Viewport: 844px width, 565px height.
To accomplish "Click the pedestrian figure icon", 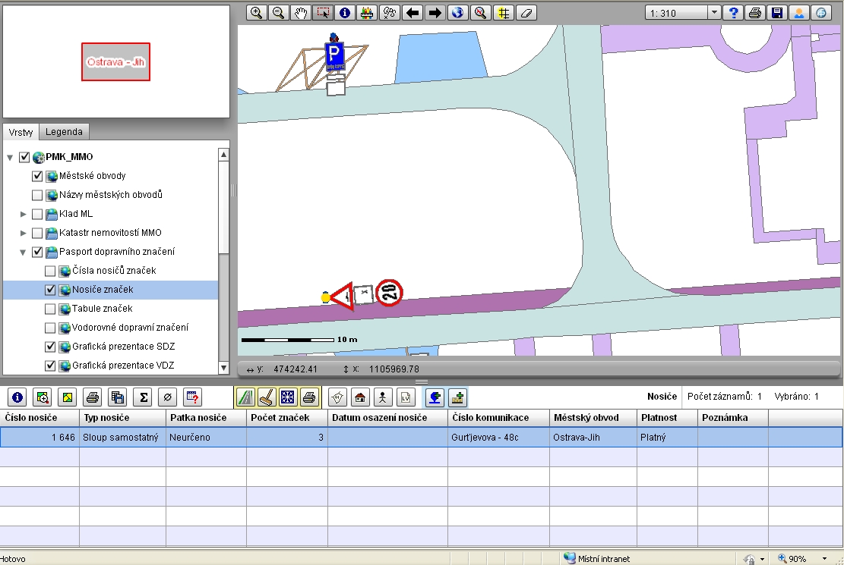I will point(383,397).
